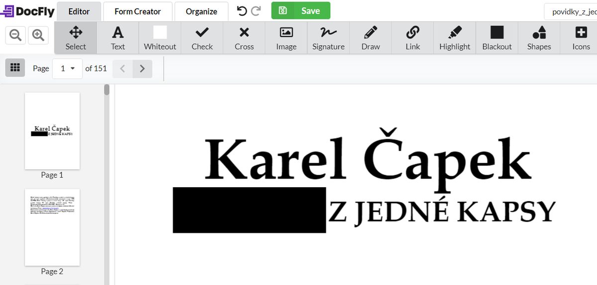Click the 'of 151' page count text
597x285 pixels.
point(96,69)
